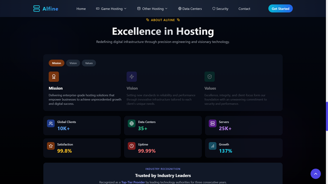Click the Uptime clock icon
The image size is (328, 184).
[x=132, y=146]
